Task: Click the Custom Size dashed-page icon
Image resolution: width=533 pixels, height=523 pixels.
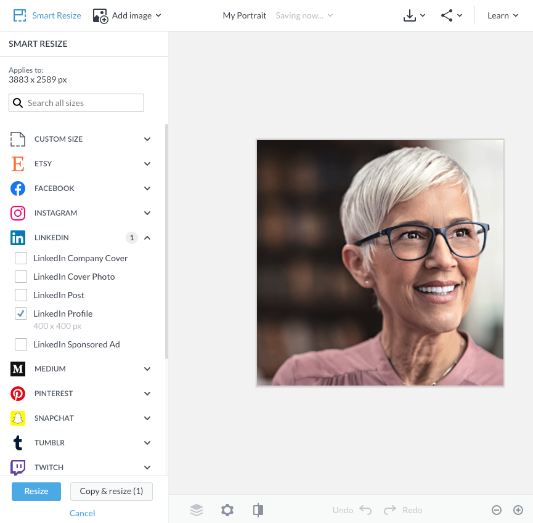Action: click(18, 139)
